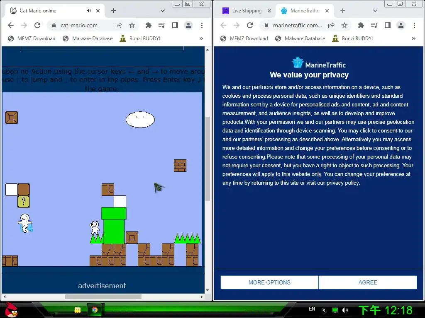Open profile avatar in Cat Mario window
425x318 pixels.
(x=188, y=25)
